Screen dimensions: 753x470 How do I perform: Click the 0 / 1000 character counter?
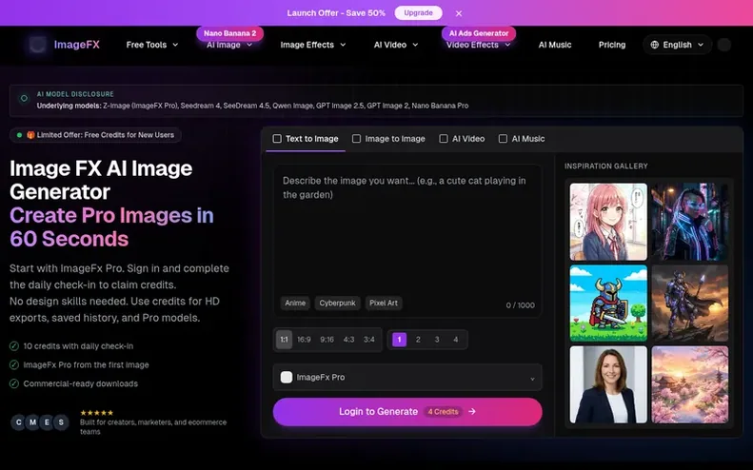click(520, 305)
